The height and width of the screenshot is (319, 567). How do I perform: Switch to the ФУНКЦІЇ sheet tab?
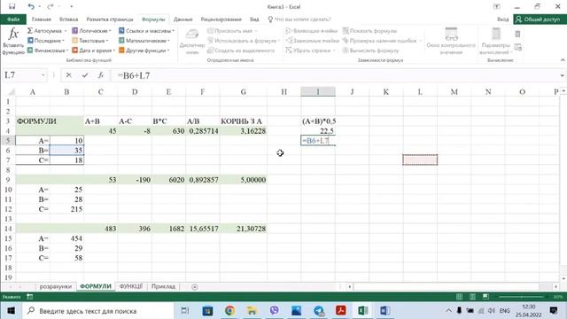[x=131, y=286]
